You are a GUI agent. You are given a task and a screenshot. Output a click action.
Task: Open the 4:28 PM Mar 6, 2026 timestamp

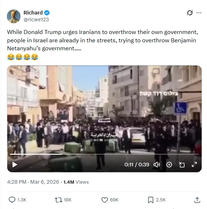pyautogui.click(x=33, y=182)
